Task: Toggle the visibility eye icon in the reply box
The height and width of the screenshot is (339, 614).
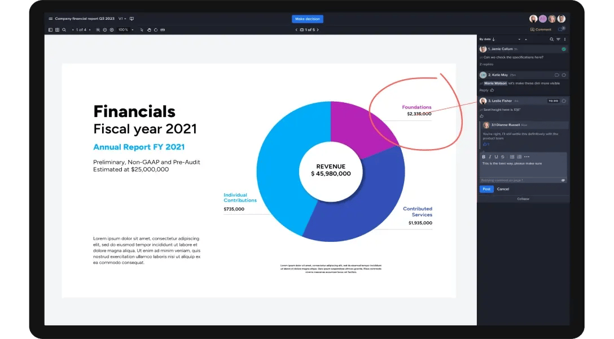Action: pyautogui.click(x=563, y=180)
